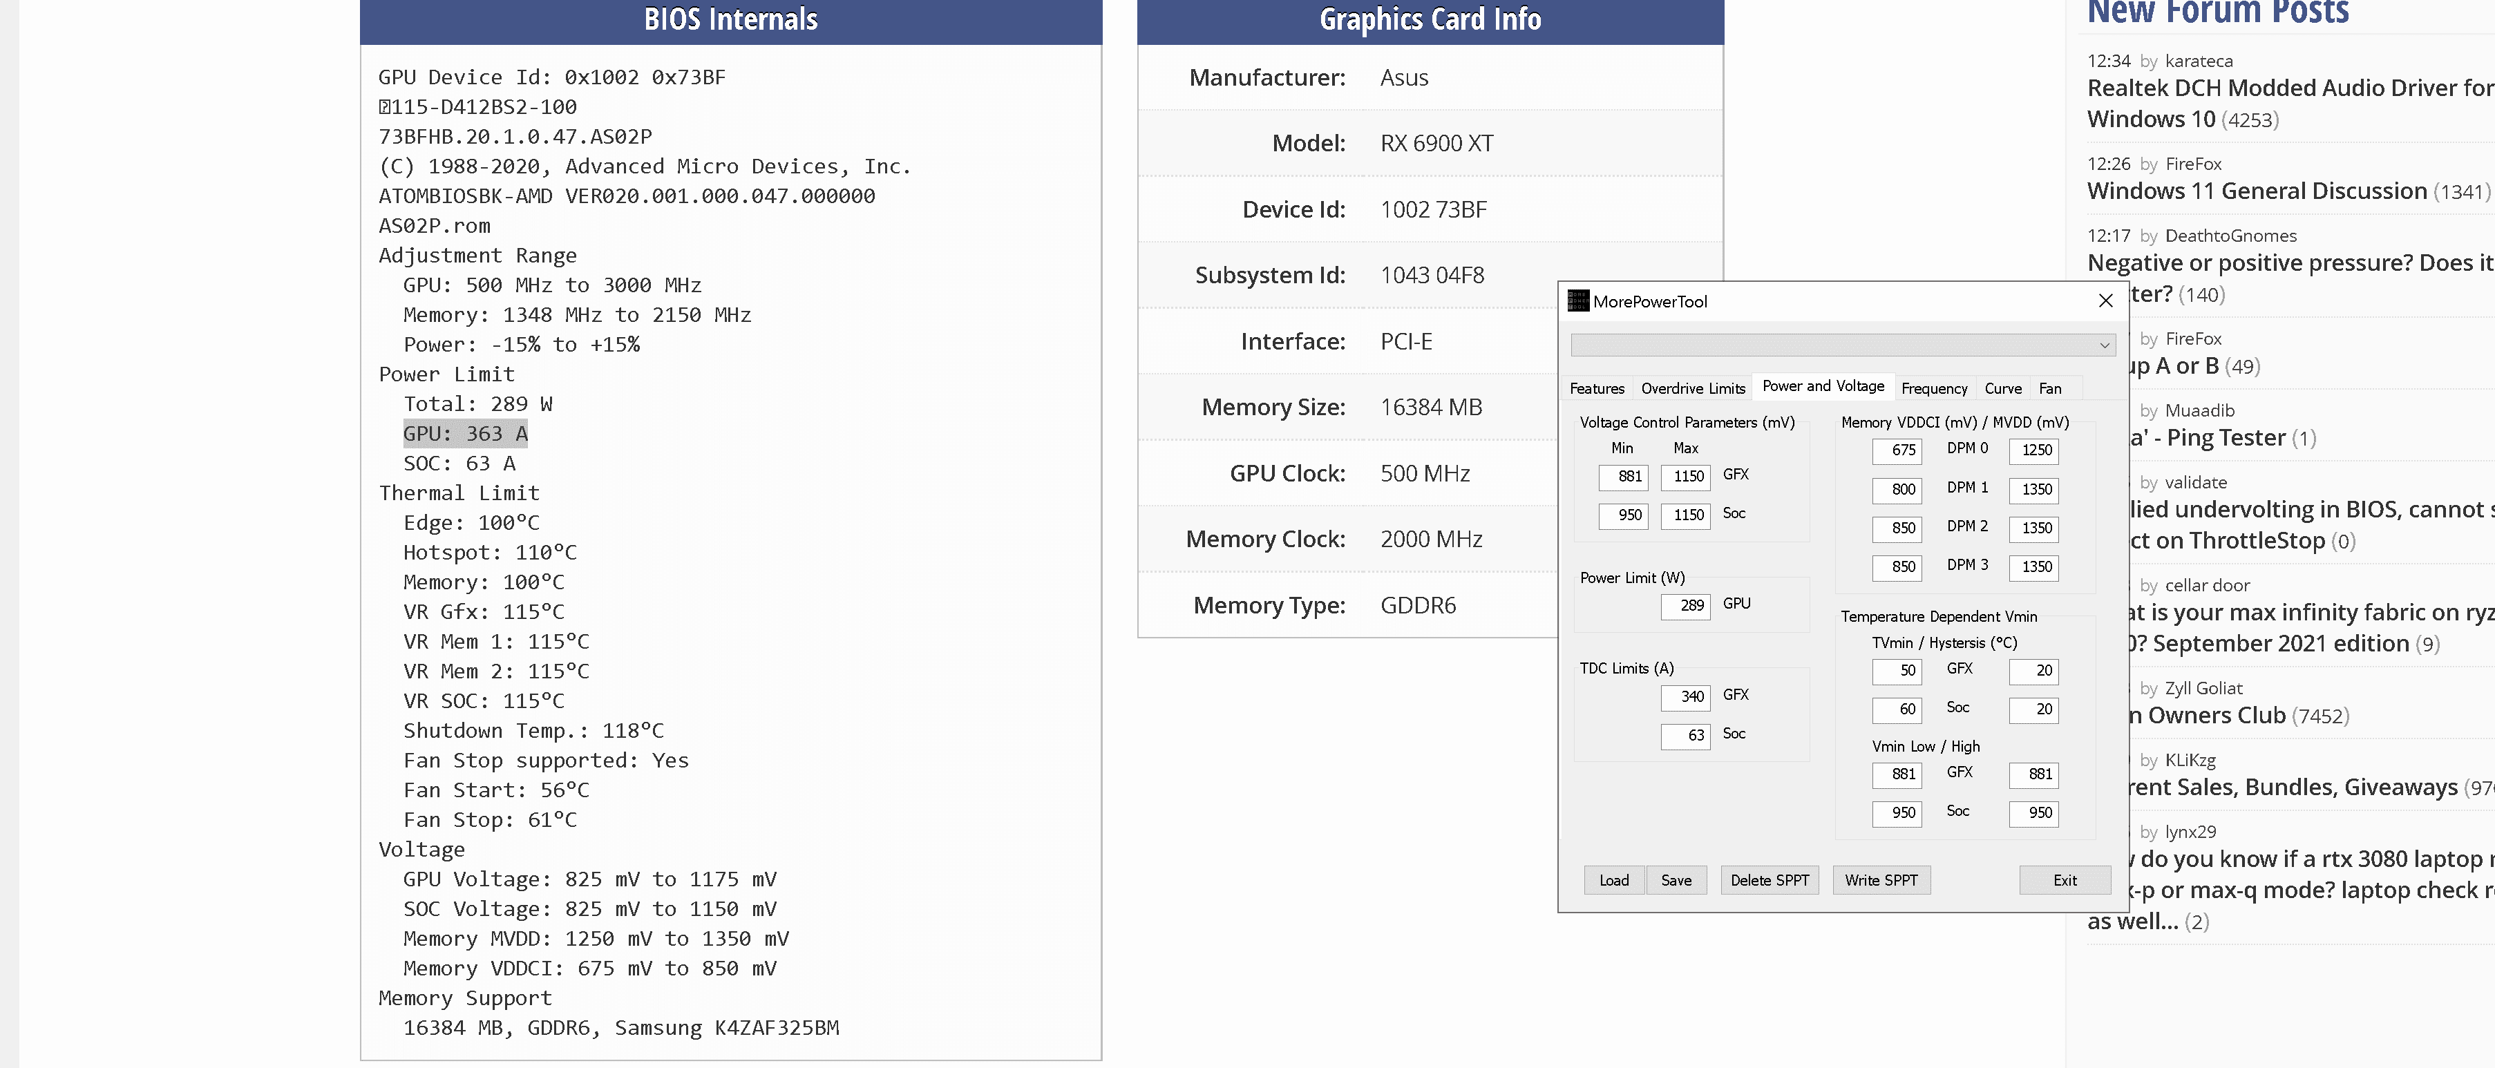Open the Fan tab
This screenshot has height=1068, width=2495.
2049,388
